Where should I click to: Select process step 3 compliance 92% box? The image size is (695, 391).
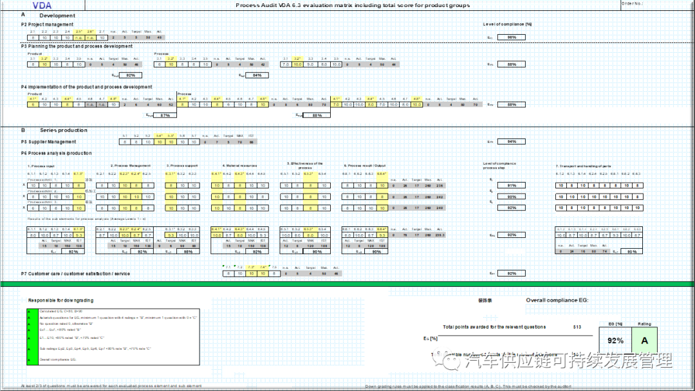[x=512, y=208]
